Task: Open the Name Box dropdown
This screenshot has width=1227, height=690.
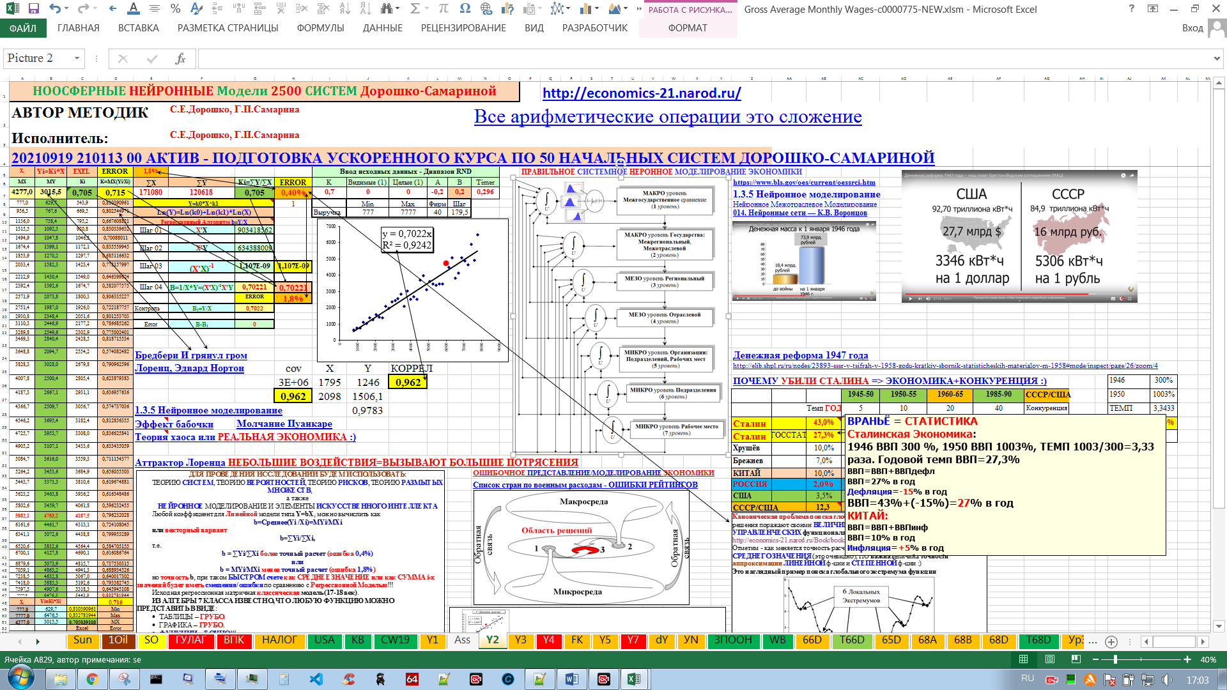Action: click(77, 59)
